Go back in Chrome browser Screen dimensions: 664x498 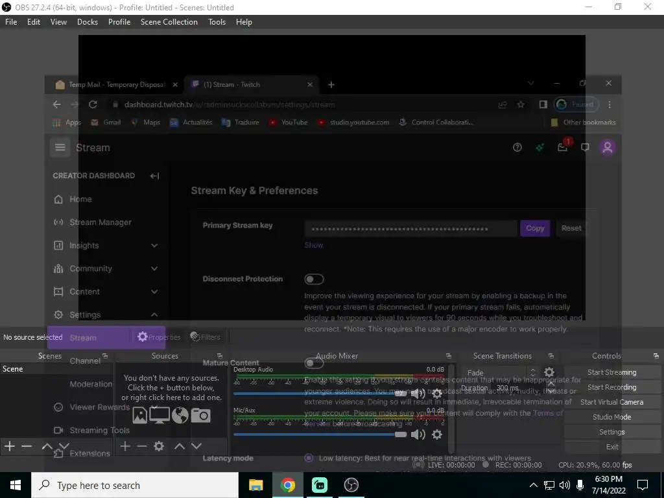[x=57, y=104]
